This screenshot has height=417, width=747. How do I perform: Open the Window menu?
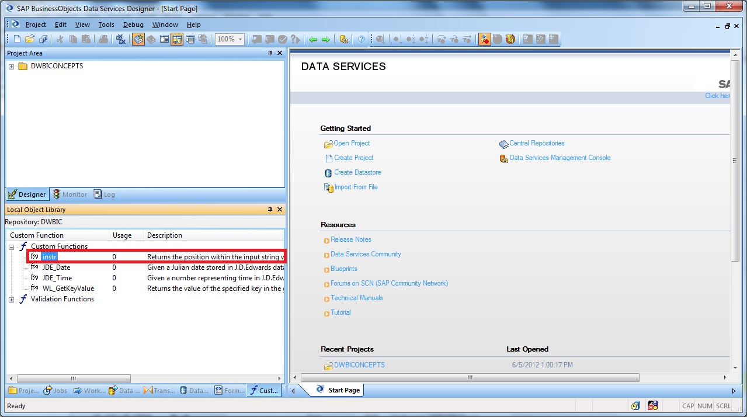(x=165, y=25)
